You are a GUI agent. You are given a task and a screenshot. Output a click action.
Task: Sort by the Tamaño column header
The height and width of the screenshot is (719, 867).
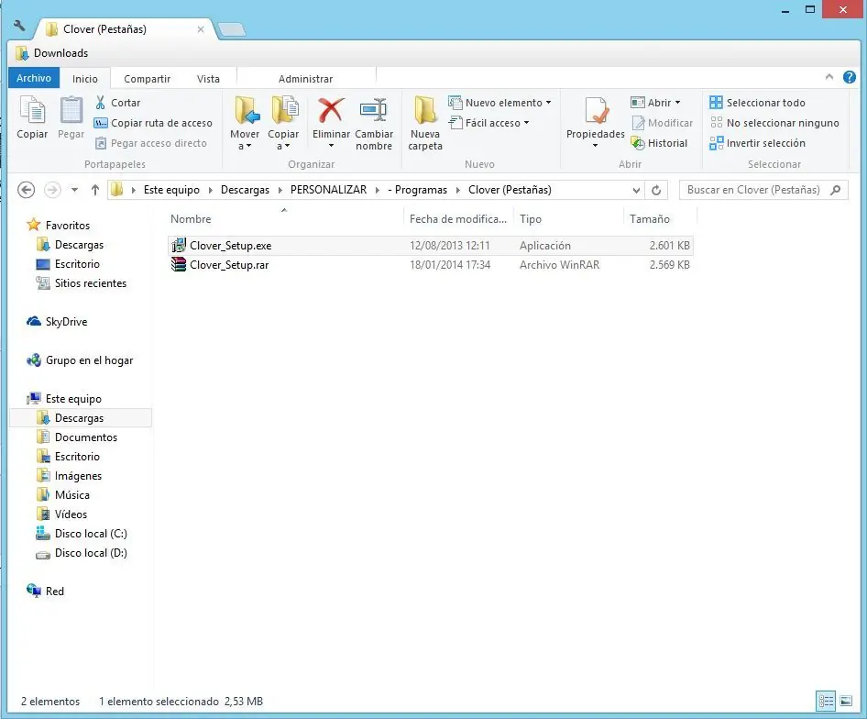pos(660,219)
